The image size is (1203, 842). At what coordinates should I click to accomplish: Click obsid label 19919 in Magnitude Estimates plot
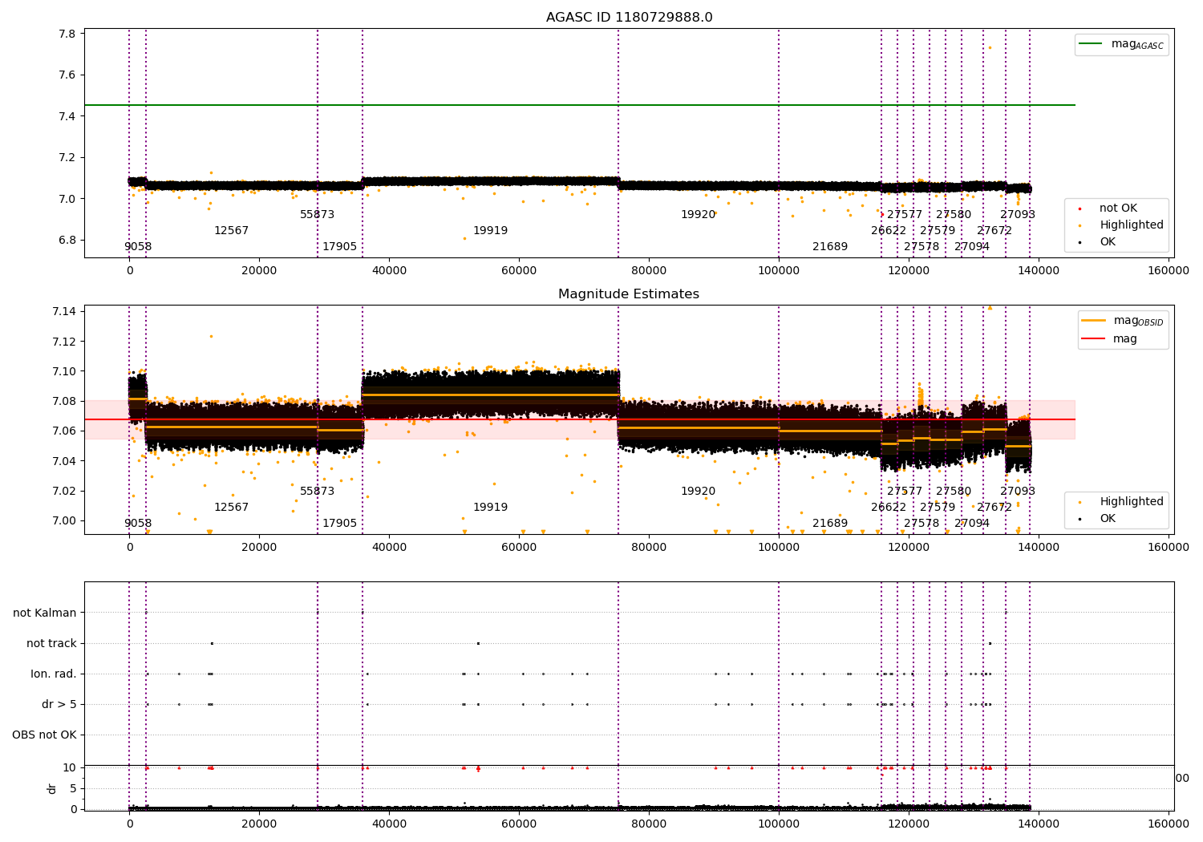[x=490, y=508]
